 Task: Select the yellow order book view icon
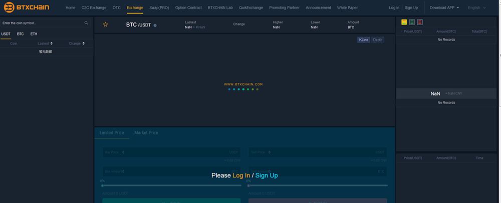tap(404, 22)
